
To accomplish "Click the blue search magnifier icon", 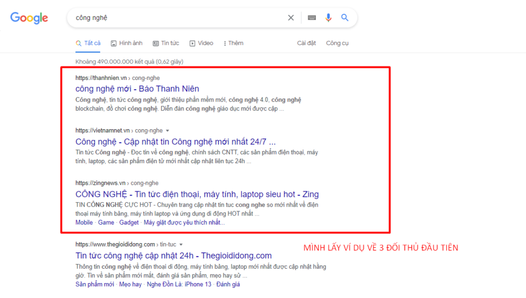I will [345, 18].
